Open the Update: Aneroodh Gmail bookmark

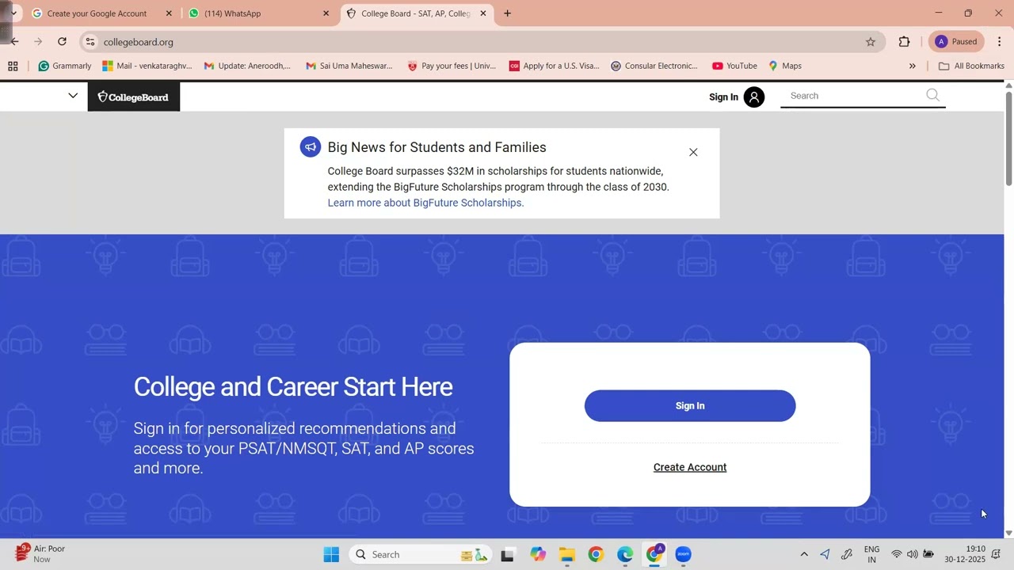click(x=247, y=66)
